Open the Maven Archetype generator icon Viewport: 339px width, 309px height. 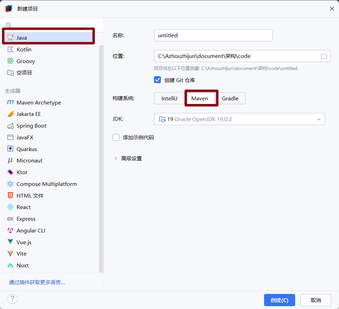click(x=10, y=102)
